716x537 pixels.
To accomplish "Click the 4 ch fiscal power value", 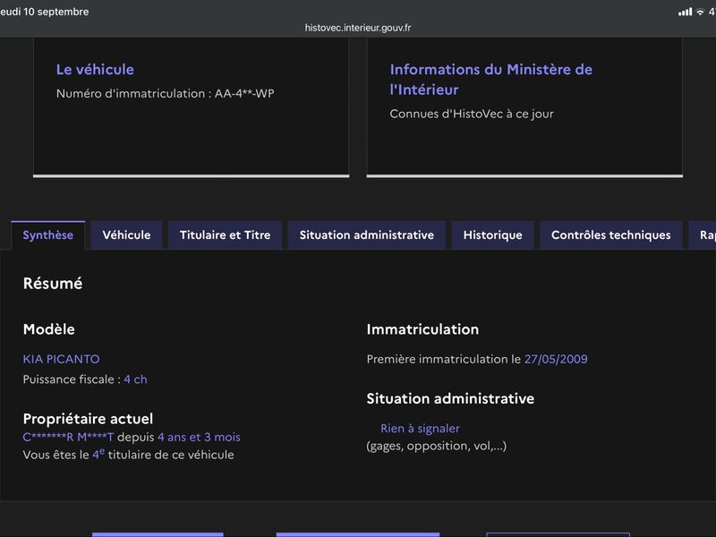I will [136, 379].
